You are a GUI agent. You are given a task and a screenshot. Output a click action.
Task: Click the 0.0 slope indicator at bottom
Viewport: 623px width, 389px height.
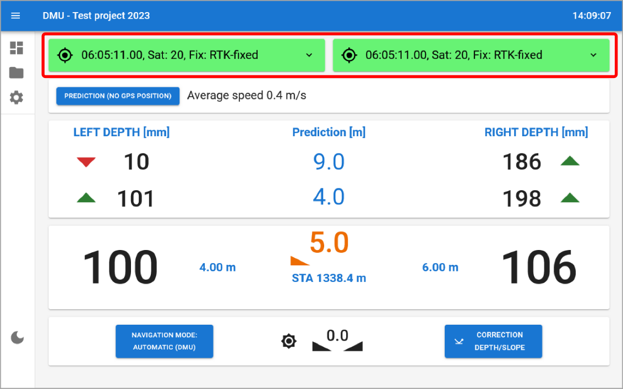tap(337, 341)
